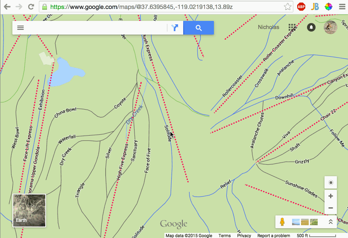
Task: Click the 500 ft map scale
Action: 316,235
